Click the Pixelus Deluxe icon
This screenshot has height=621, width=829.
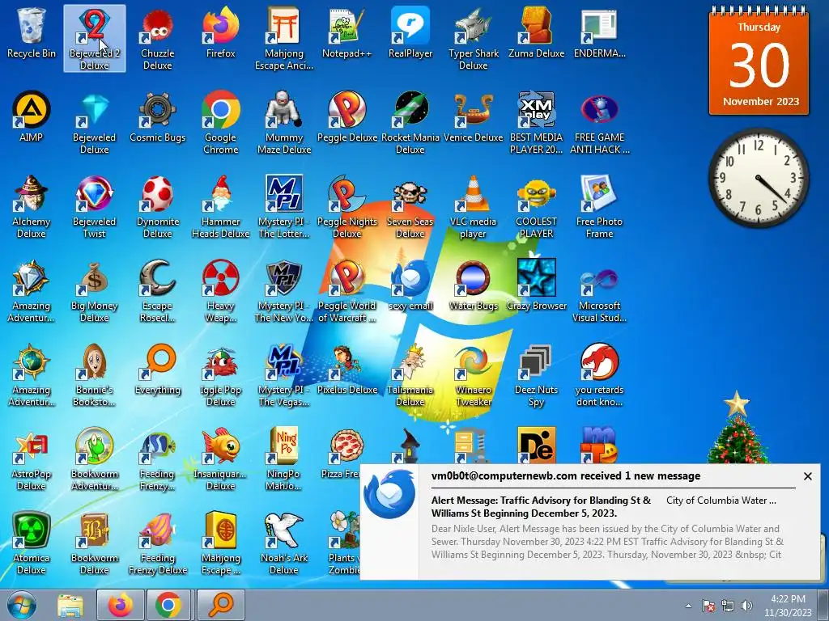coord(346,370)
